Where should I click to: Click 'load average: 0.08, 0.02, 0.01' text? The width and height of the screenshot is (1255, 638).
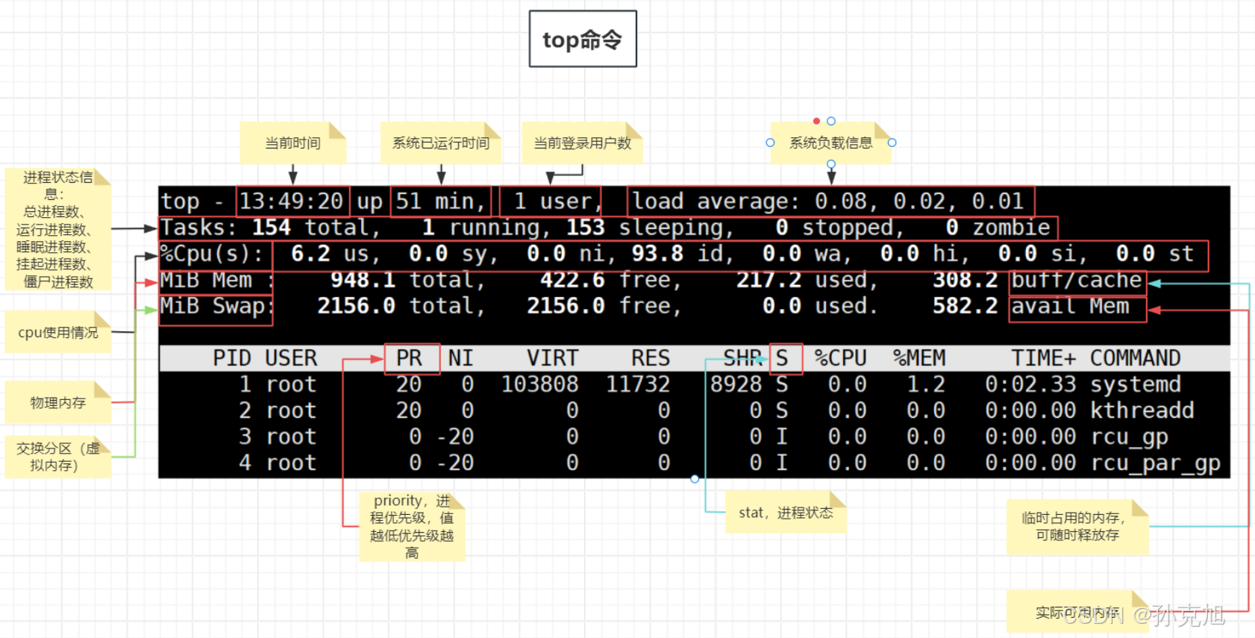(x=827, y=201)
